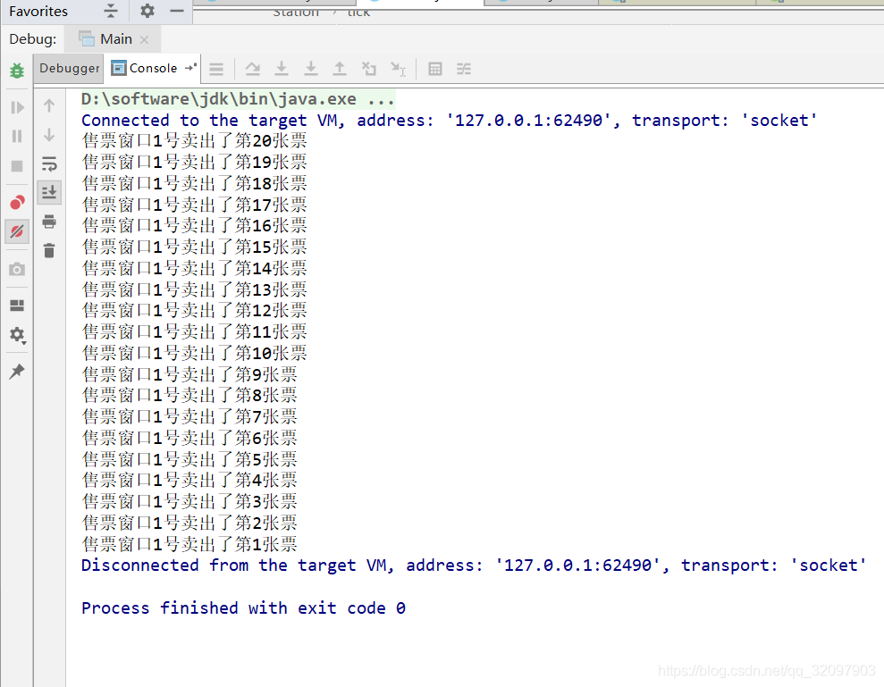Click the Favorites panel title
The image size is (884, 687).
tap(38, 11)
